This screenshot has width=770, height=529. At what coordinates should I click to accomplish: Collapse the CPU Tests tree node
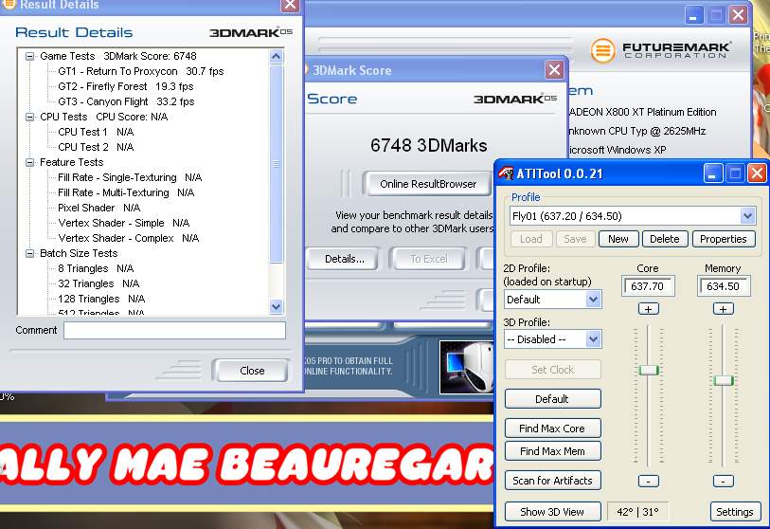pos(30,117)
